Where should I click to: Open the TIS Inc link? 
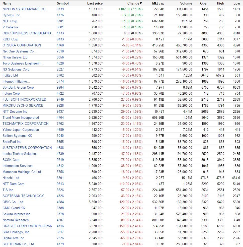click(8, 190)
